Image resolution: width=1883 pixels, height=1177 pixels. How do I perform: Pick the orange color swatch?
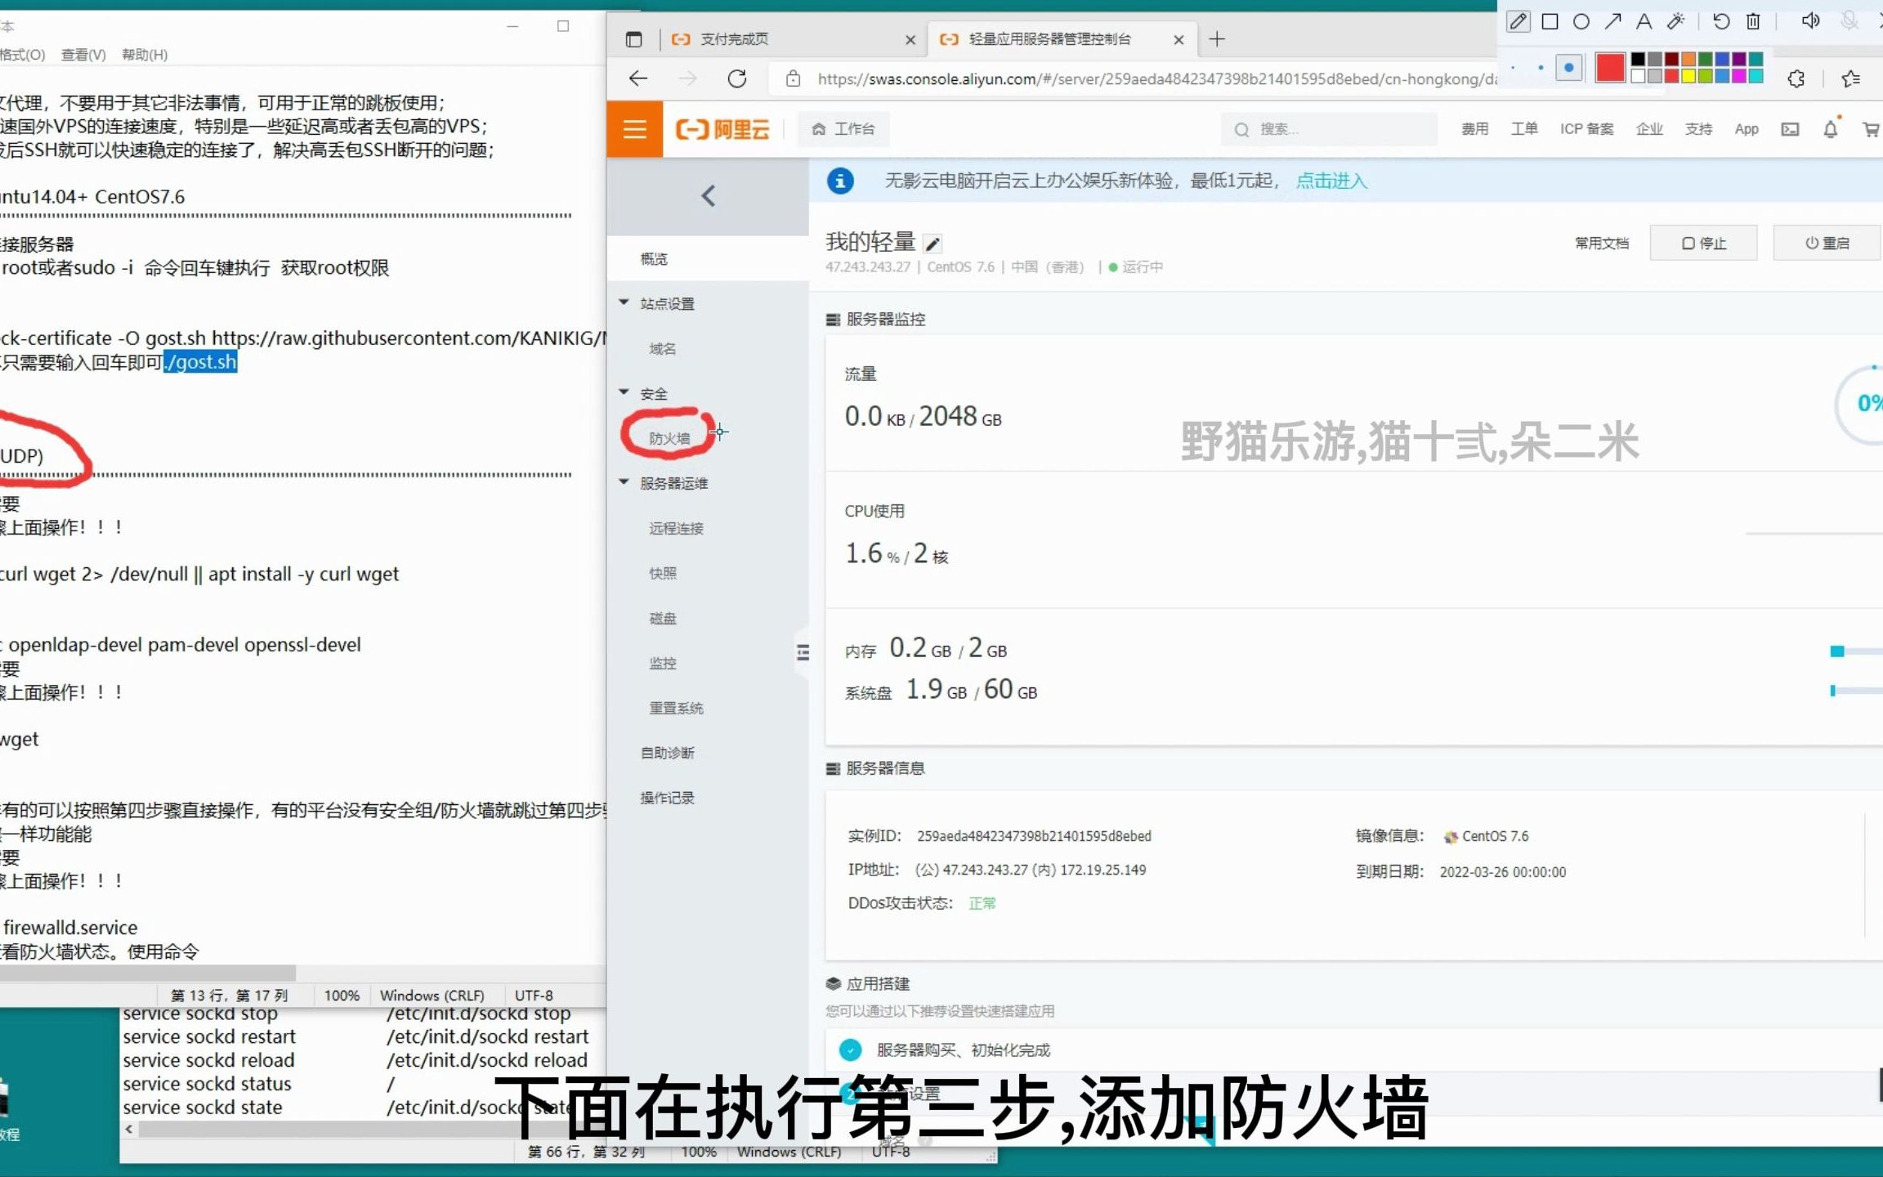coord(1688,59)
